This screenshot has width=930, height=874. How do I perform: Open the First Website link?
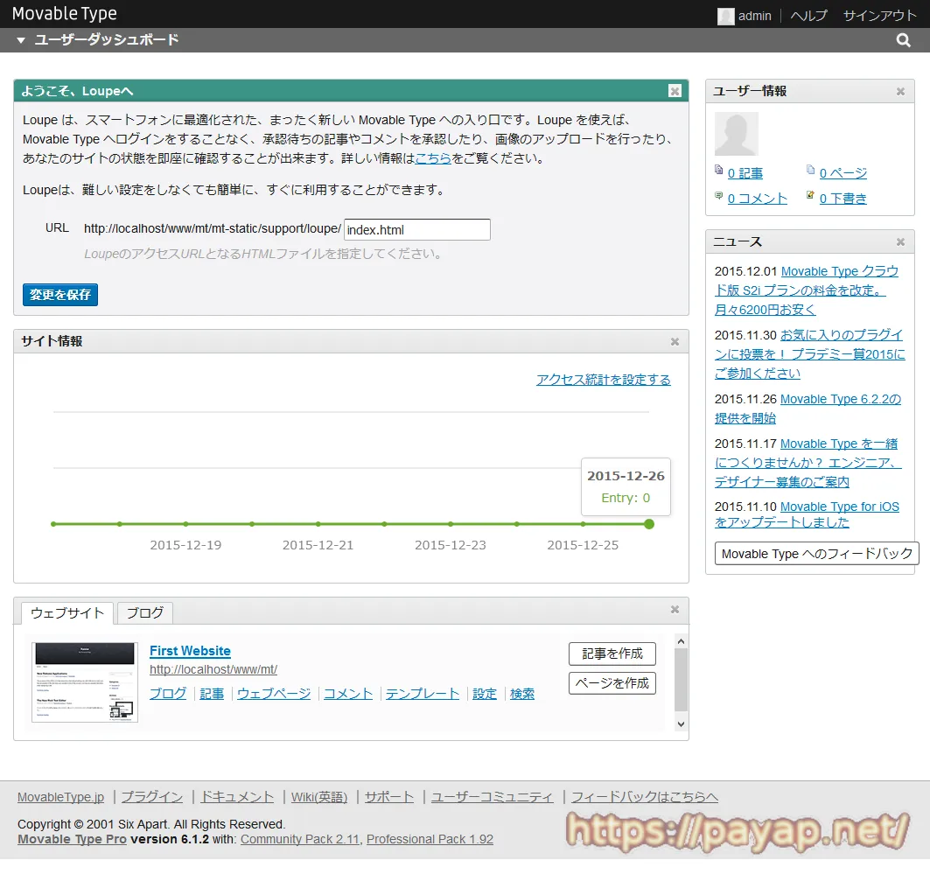pyautogui.click(x=190, y=651)
